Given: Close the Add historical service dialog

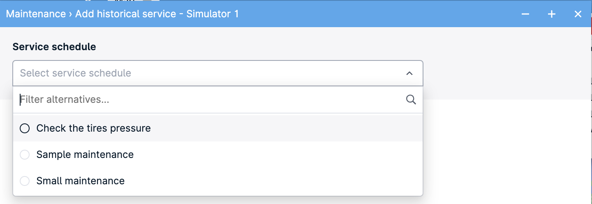Looking at the screenshot, I should (578, 14).
